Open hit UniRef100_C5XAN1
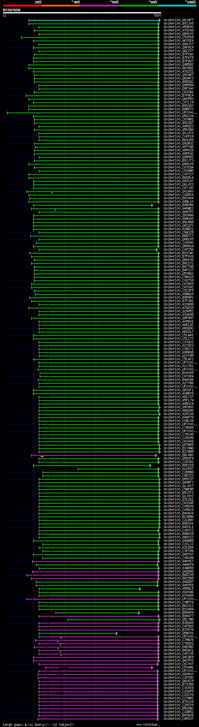This screenshot has height=727, width=199. pyautogui.click(x=178, y=668)
